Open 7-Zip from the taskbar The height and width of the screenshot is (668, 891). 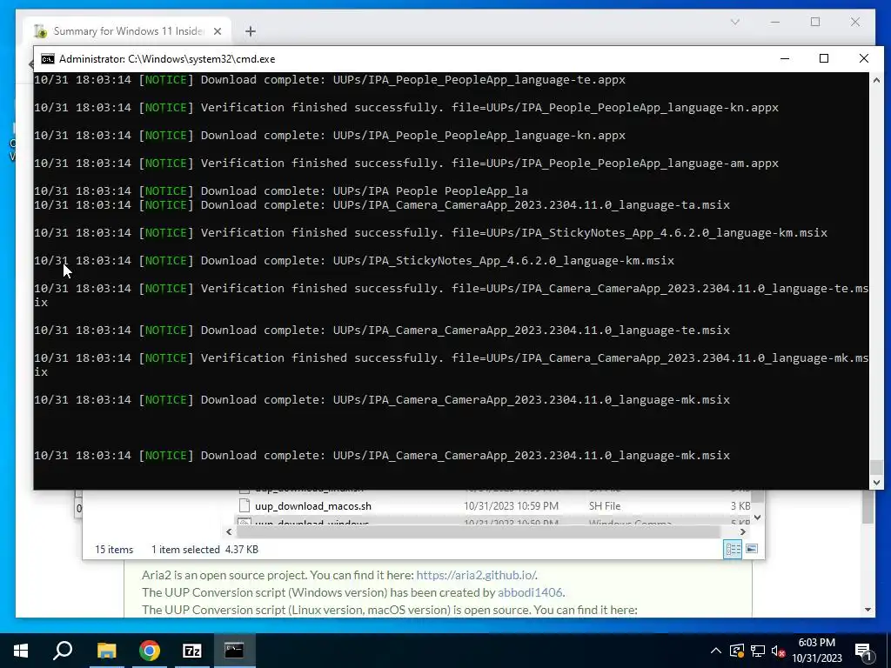click(192, 651)
